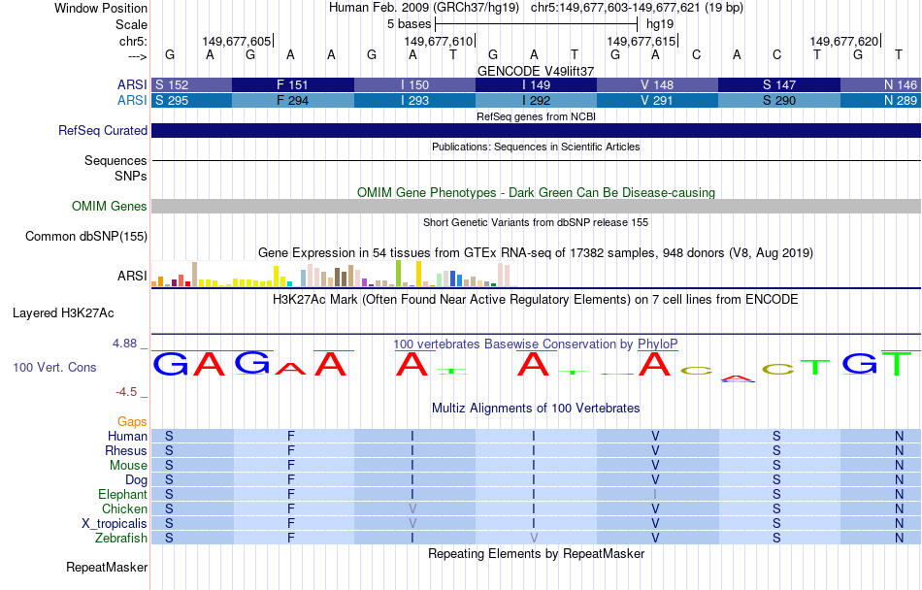922x590 pixels.
Task: Open the H3K27Ac Mark track title
Action: (x=536, y=300)
